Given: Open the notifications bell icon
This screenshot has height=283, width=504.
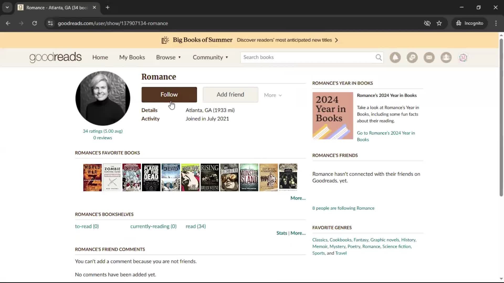Looking at the screenshot, I should pos(395,57).
